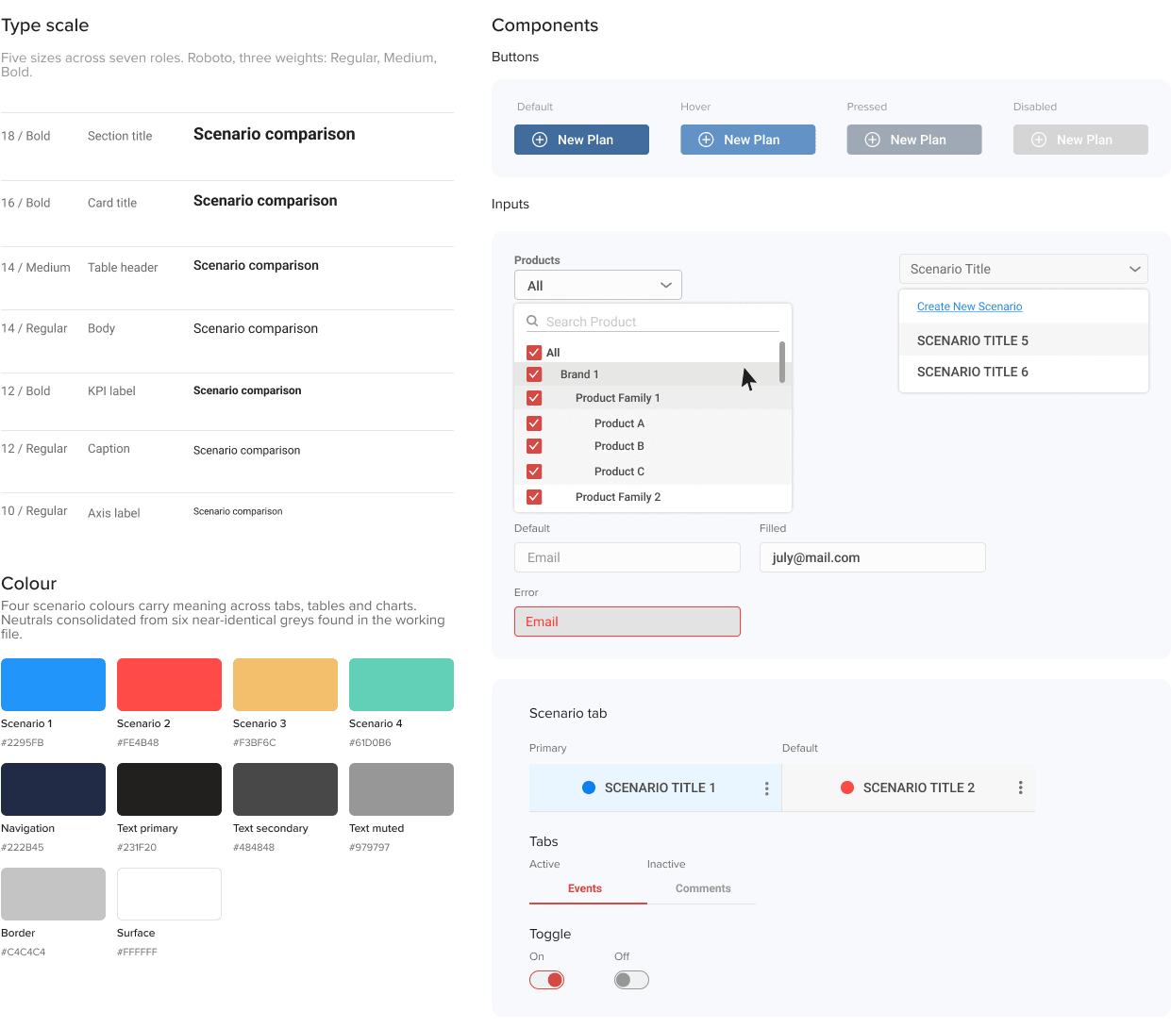The width and height of the screenshot is (1171, 1028).
Task: Click the plus icon on Disabled New Plan button
Action: [1039, 140]
